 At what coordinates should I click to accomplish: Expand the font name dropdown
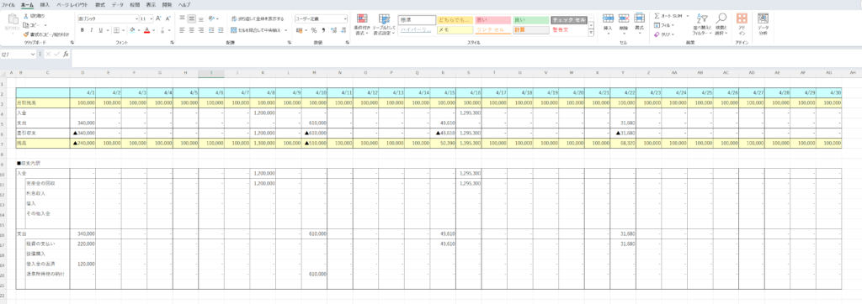click(x=136, y=18)
